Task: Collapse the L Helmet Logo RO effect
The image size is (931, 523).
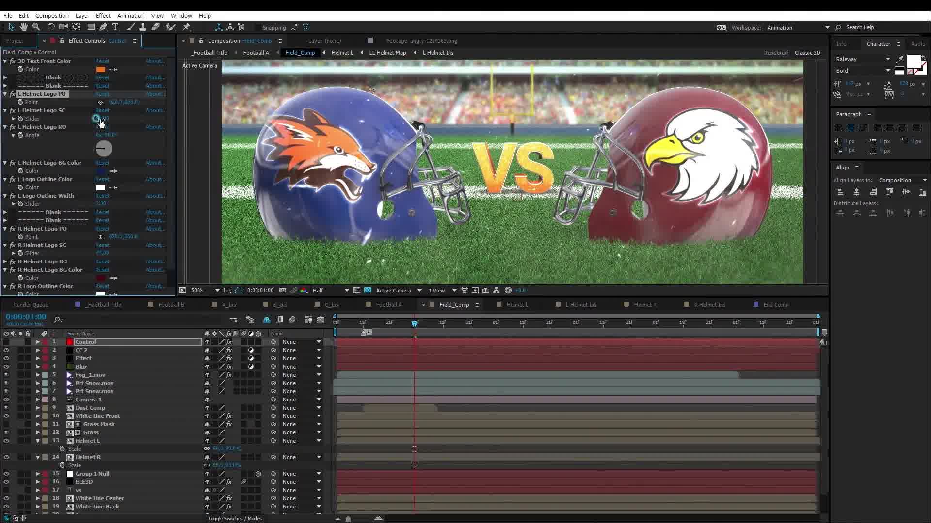Action: 5,127
